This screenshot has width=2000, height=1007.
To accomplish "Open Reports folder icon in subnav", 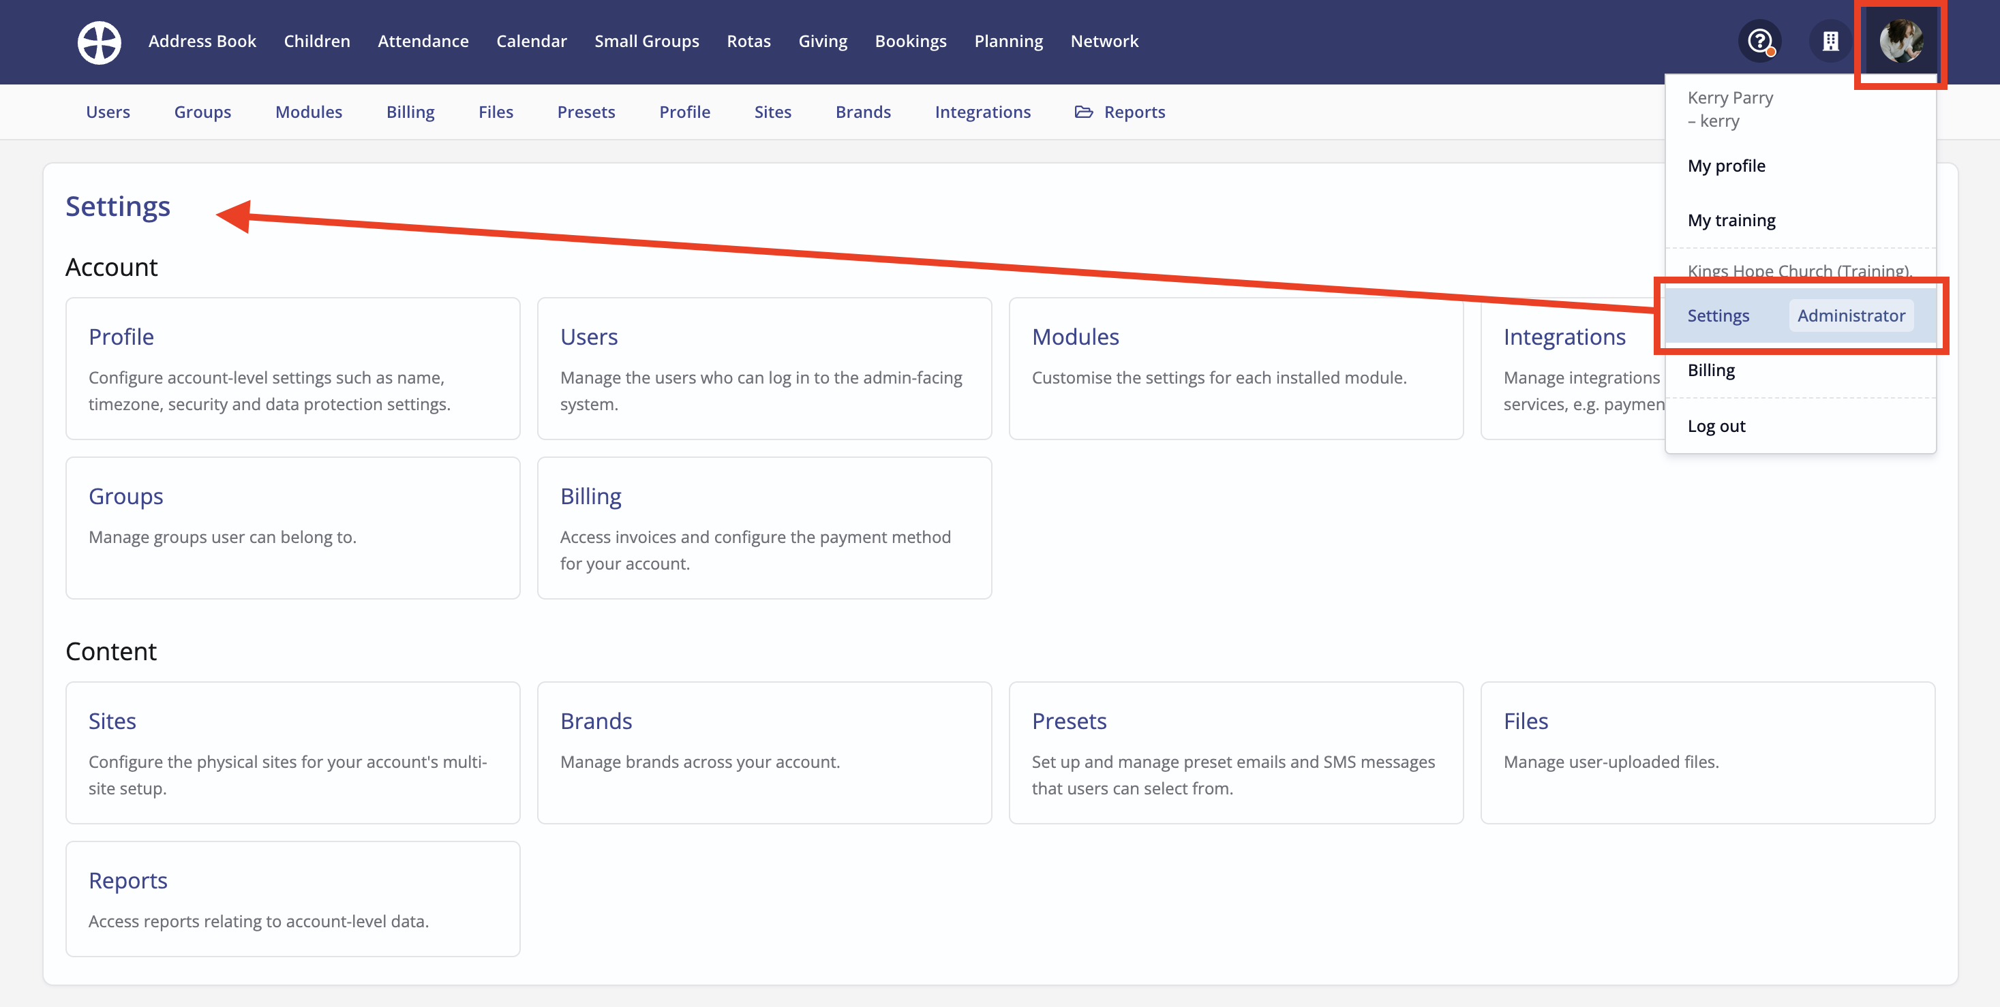I will [x=1083, y=112].
